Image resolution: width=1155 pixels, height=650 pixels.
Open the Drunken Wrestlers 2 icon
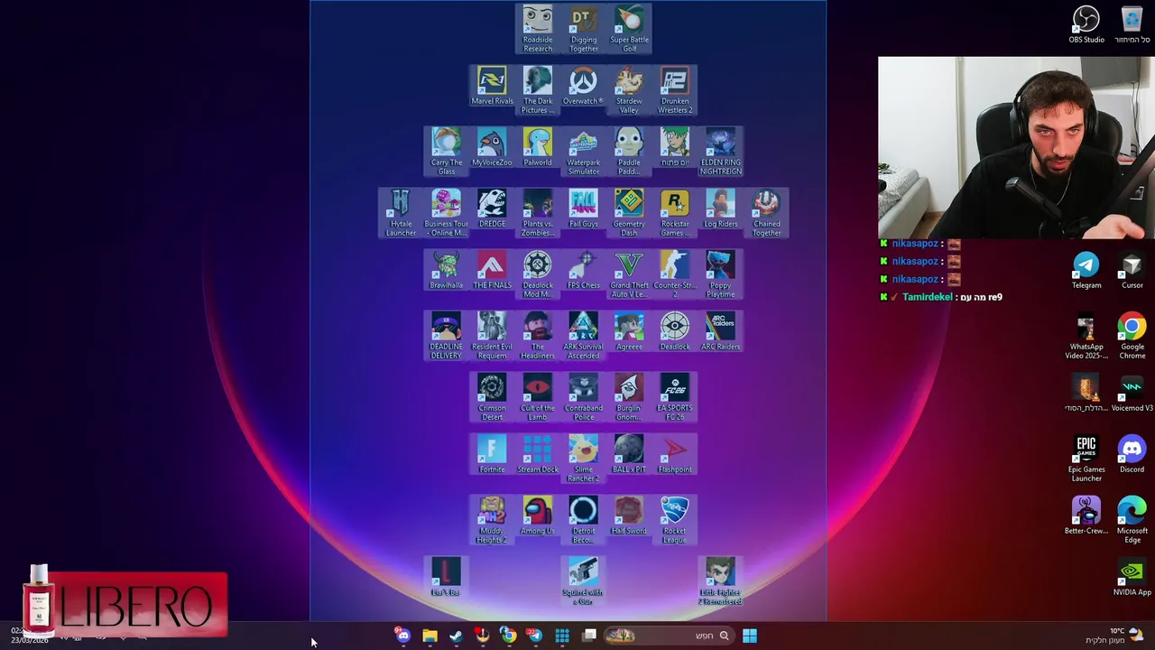(675, 90)
